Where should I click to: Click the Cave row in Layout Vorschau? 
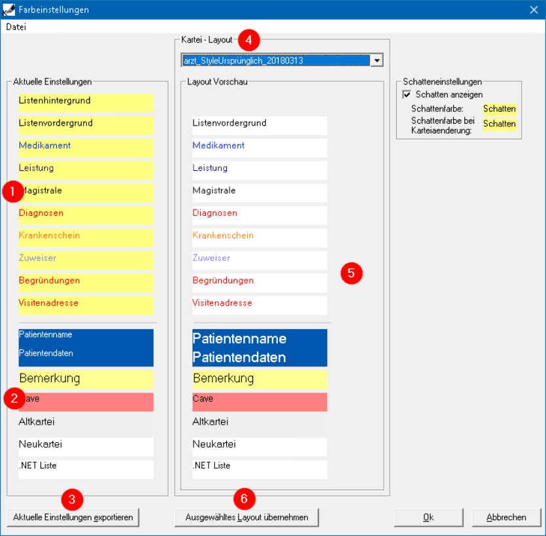pyautogui.click(x=260, y=402)
